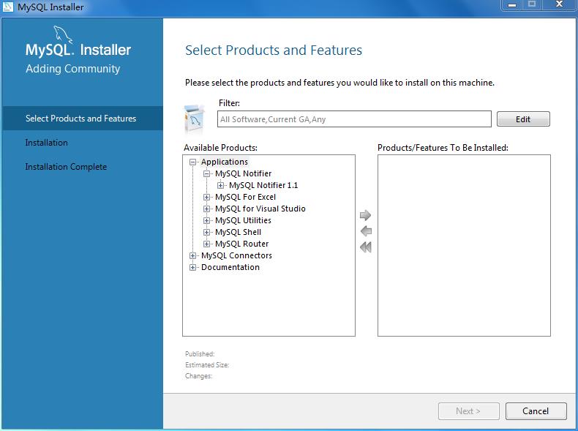Click the single left arrow to remove product

[366, 231]
